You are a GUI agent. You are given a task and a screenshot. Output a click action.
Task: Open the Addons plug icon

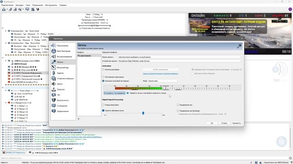pyautogui.click(x=54, y=73)
